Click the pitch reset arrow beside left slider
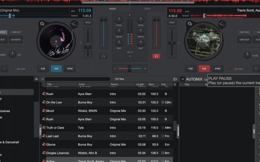The image size is (260, 162). pos(81,43)
